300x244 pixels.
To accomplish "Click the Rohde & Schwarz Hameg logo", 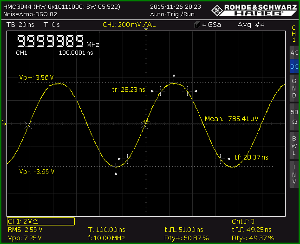I will [x=254, y=10].
